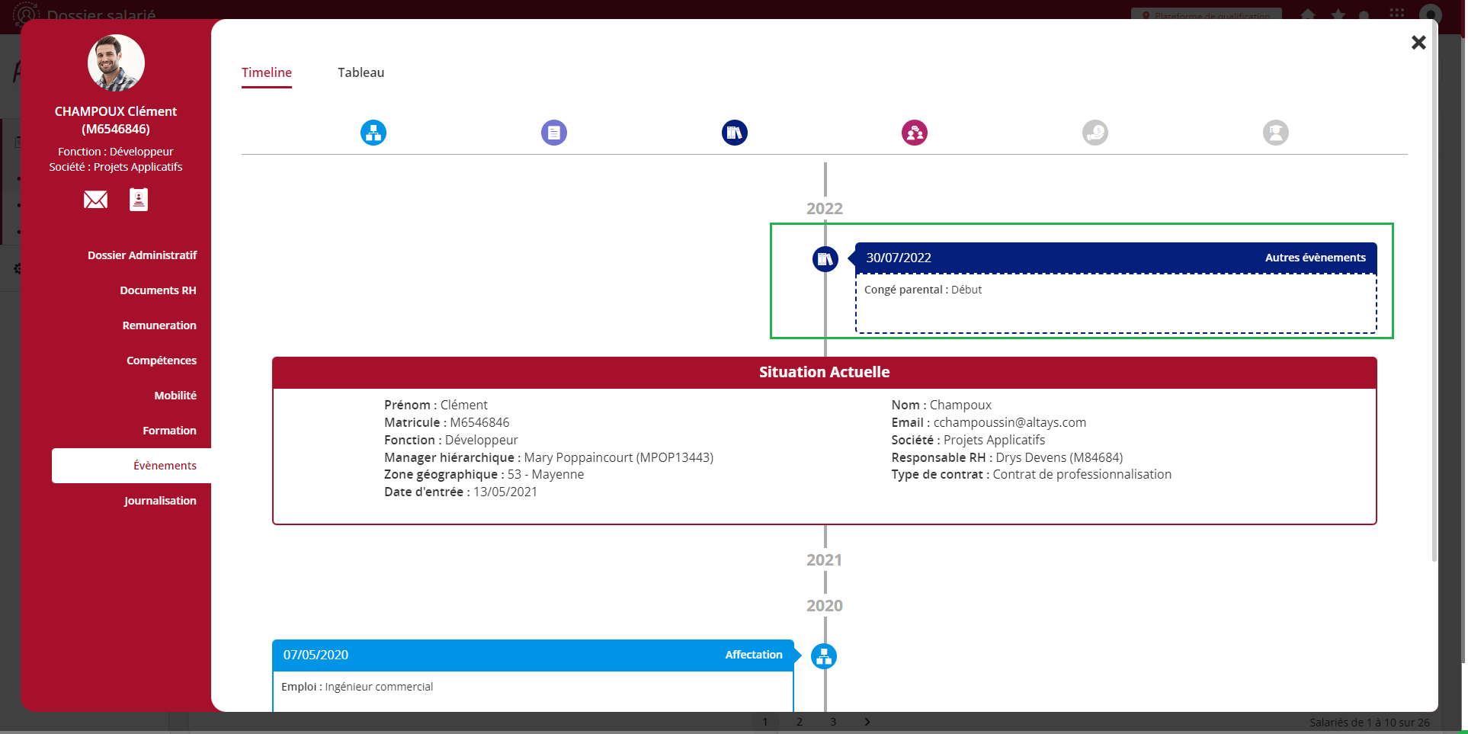Enable the greyed-out graduate filter icon
This screenshot has height=734, width=1468.
(1275, 133)
